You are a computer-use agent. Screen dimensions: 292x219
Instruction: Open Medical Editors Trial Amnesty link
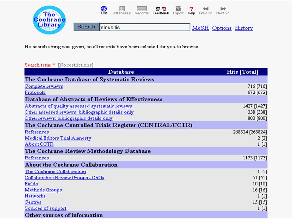pos(58,138)
